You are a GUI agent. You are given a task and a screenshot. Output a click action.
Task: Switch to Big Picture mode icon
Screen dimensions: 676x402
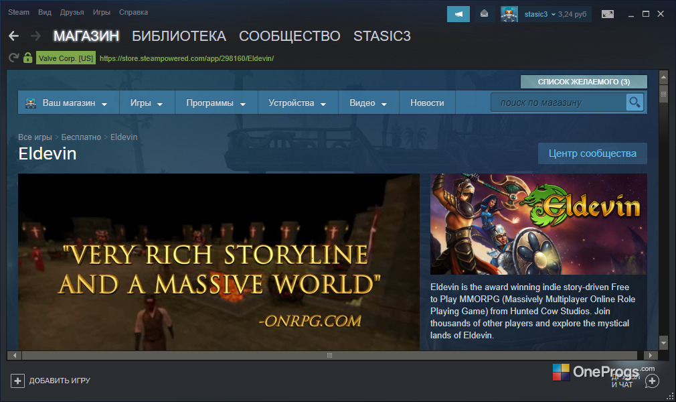[608, 14]
